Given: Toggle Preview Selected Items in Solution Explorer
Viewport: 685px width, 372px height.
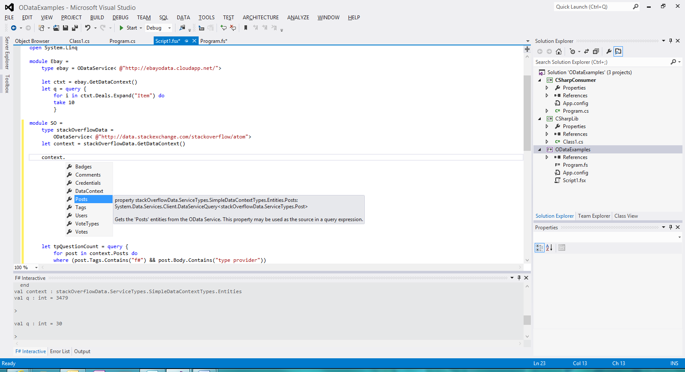Looking at the screenshot, I should 618,51.
